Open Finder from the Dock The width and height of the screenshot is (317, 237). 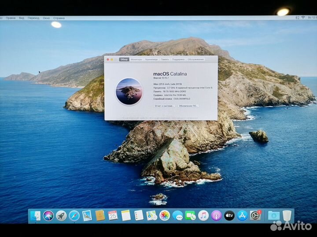coord(36,215)
